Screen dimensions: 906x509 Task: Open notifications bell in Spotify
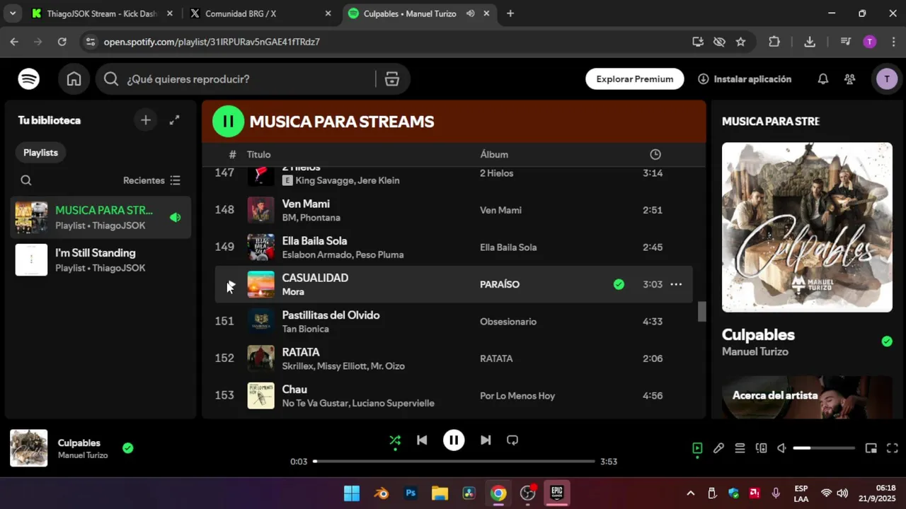coord(823,79)
